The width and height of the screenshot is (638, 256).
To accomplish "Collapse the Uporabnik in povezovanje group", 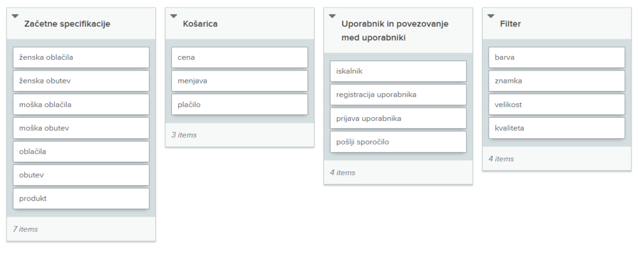I will 333,17.
